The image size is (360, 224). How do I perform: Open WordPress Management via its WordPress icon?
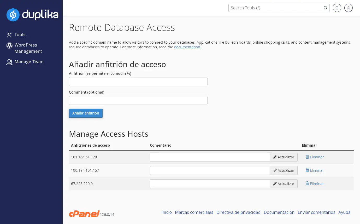(x=9, y=45)
